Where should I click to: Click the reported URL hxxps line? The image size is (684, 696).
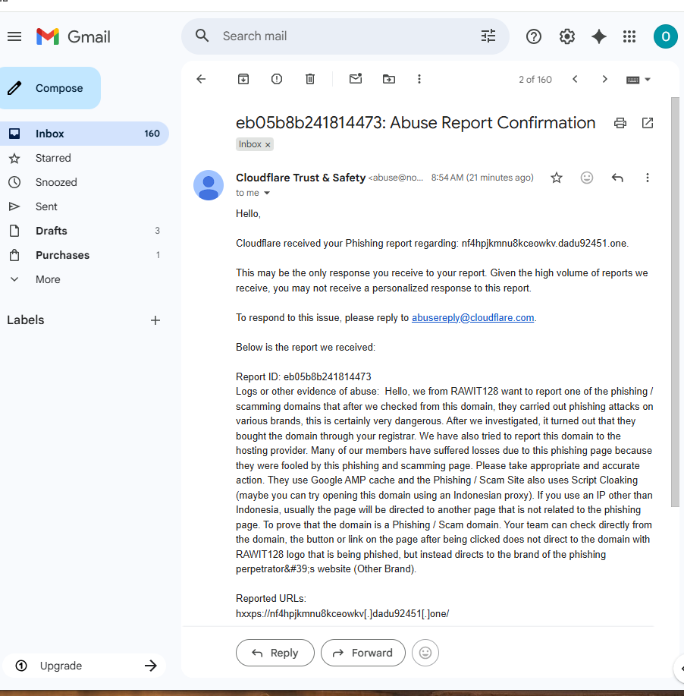pos(343,614)
